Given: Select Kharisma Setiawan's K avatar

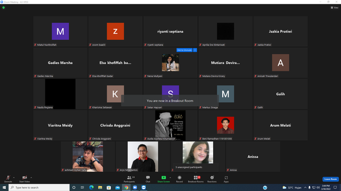Looking at the screenshot, I should 115,94.
